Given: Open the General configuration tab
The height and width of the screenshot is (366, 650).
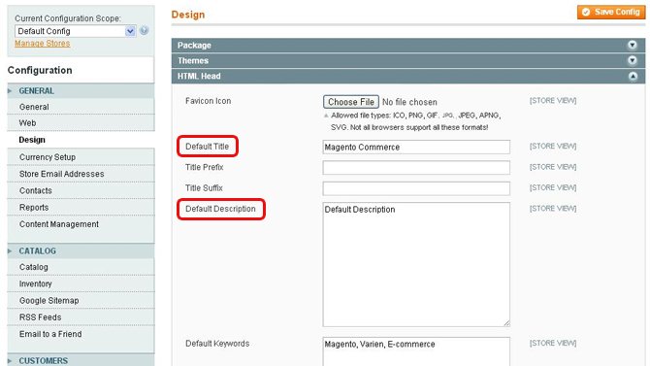Looking at the screenshot, I should tap(81, 107).
